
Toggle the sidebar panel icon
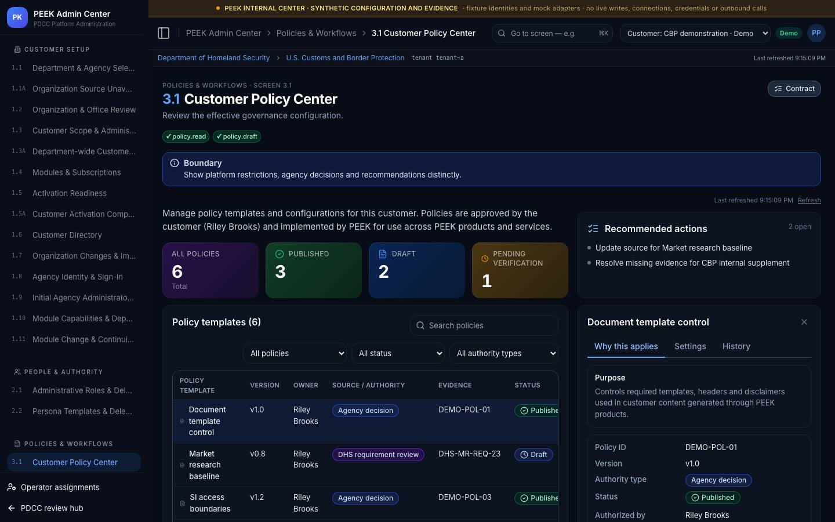click(164, 33)
